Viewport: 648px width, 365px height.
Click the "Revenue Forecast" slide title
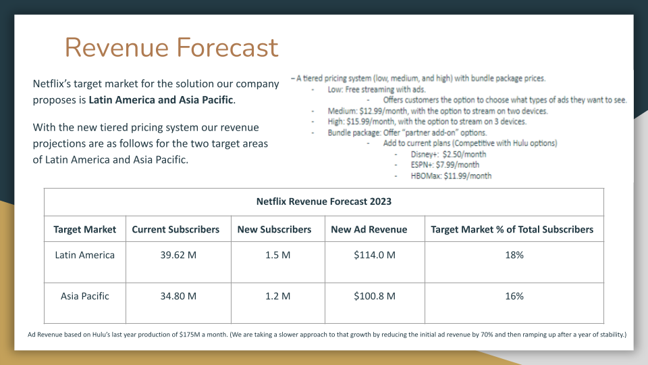(171, 48)
